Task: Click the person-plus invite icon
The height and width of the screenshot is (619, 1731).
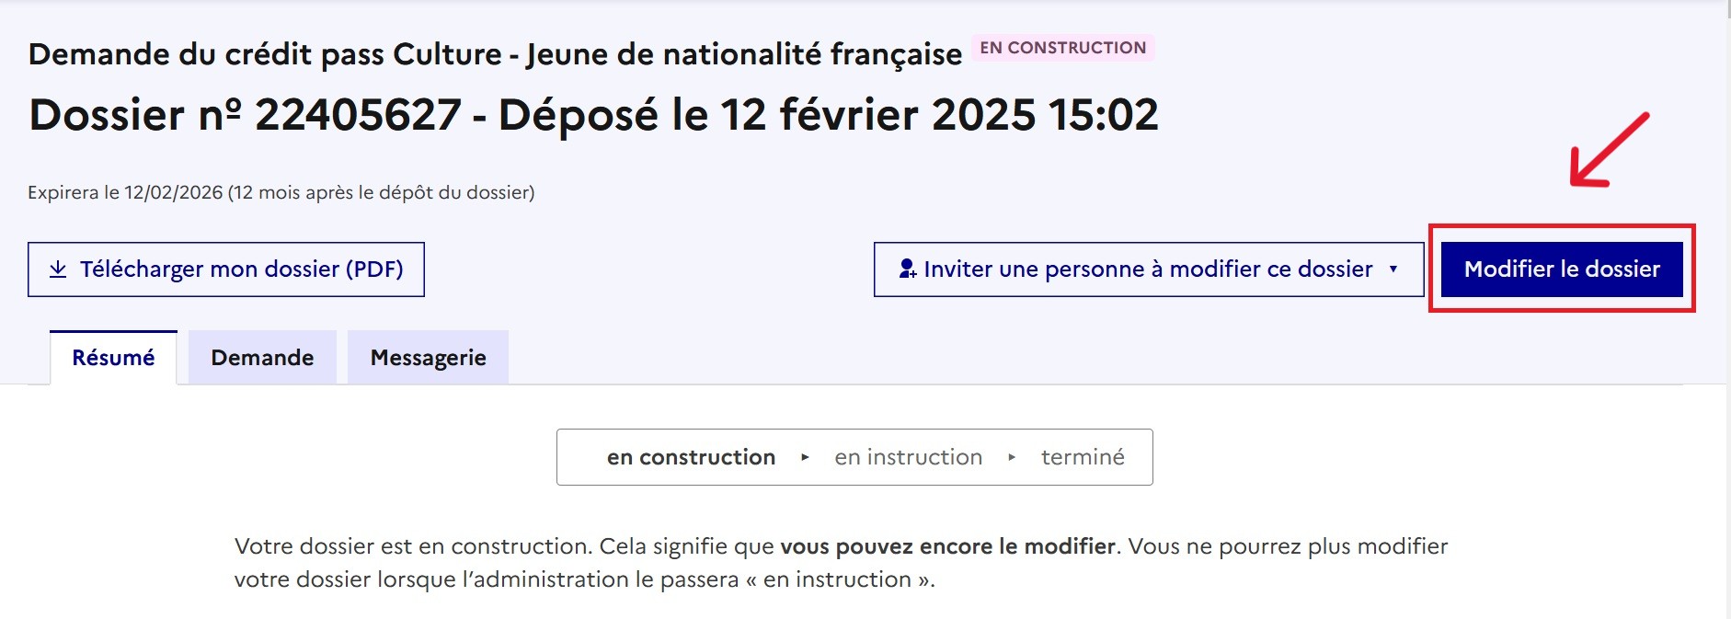Action: point(908,269)
